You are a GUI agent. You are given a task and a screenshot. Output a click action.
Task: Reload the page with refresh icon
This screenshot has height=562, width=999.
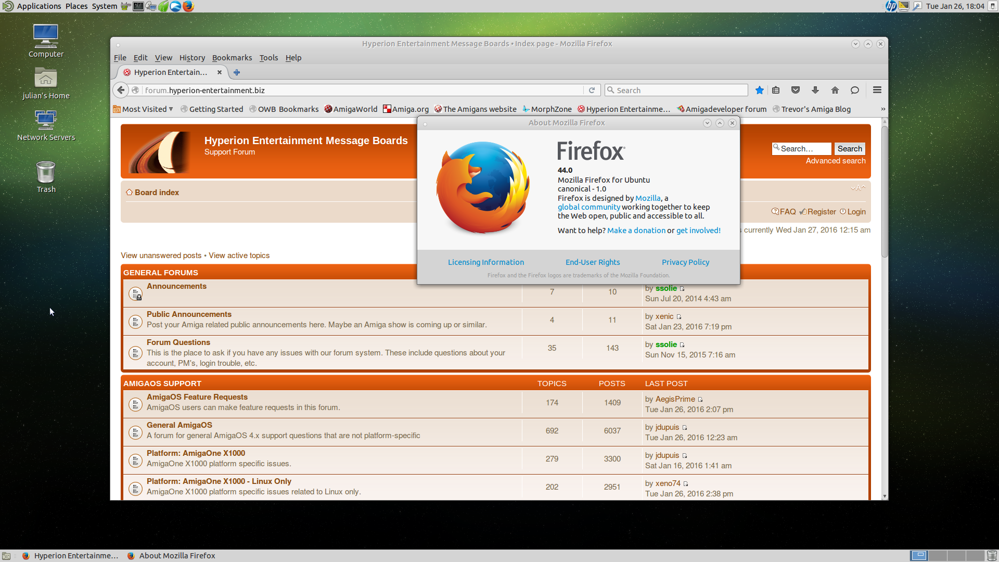click(x=592, y=90)
